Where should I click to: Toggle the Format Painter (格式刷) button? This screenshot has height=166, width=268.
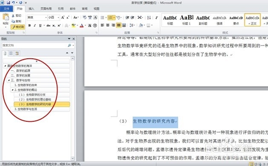[18, 27]
